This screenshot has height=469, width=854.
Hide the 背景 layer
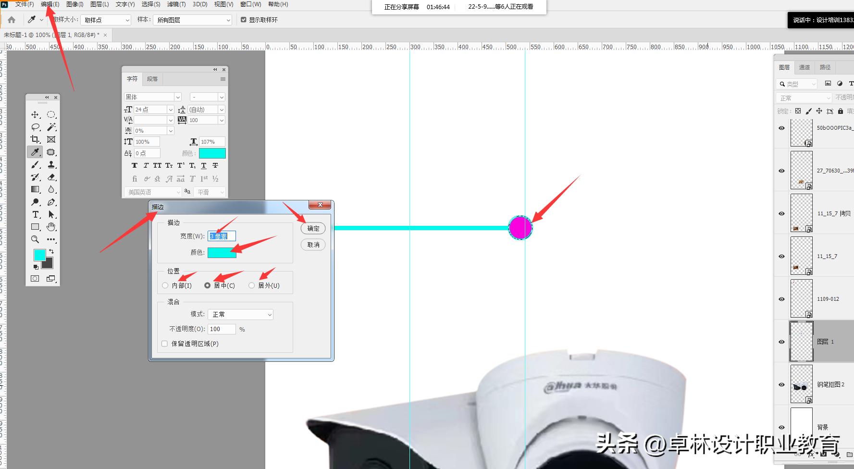tap(781, 427)
